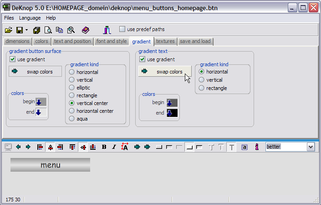The width and height of the screenshot is (321, 205).
Task: Toggle italic text in bottom toolbar
Action: pos(114,147)
